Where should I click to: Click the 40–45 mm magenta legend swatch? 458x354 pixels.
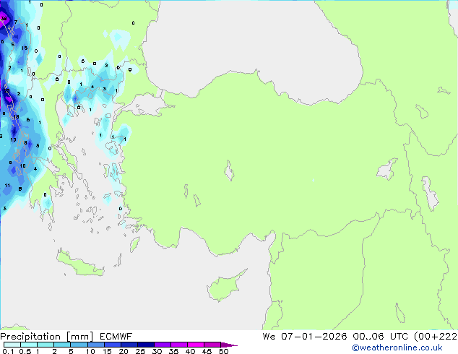pos(196,345)
